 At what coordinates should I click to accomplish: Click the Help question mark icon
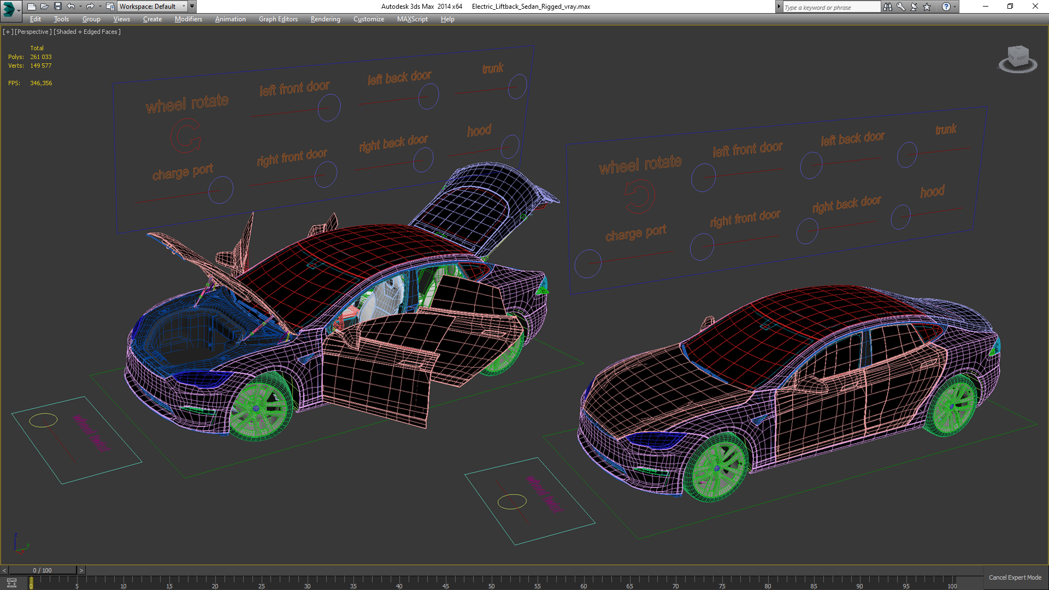(x=946, y=7)
